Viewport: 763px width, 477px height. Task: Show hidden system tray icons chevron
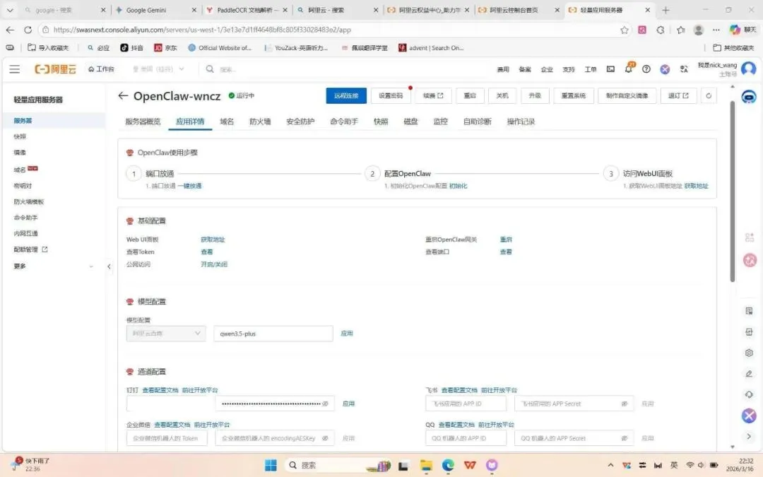coord(610,465)
